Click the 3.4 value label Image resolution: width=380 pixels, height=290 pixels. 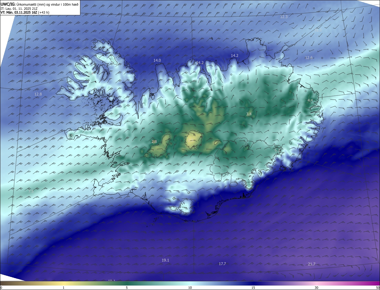tap(249, 114)
